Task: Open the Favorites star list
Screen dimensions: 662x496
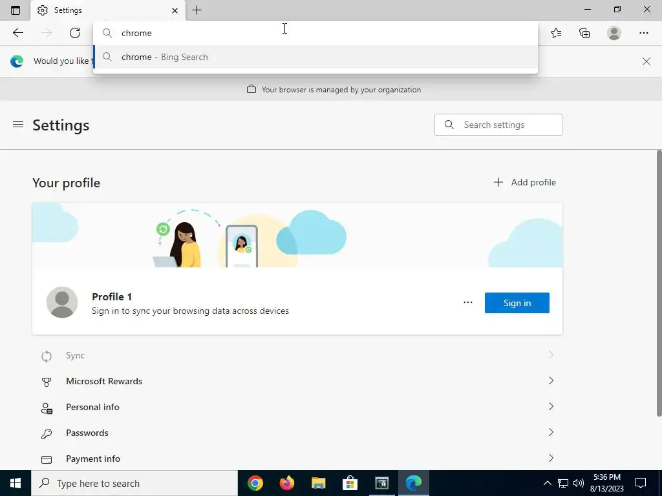Action: coord(556,33)
